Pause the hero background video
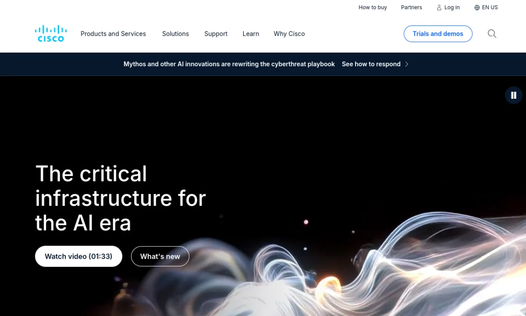Viewport: 526px width, 316px height. [514, 95]
